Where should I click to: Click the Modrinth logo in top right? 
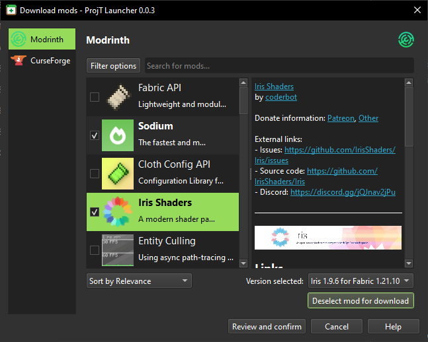[406, 40]
